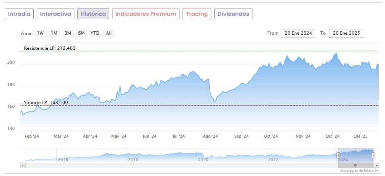Click the navigator right scroll arrow
The image size is (385, 176).
tap(377, 165)
